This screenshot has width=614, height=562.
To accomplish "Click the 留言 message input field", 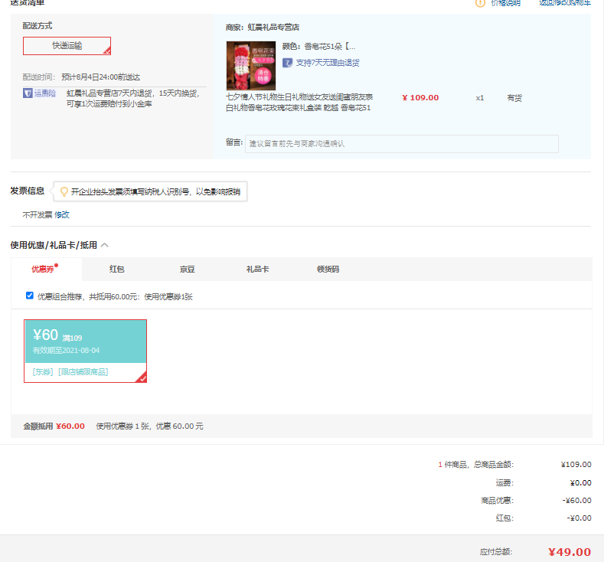I will point(401,144).
